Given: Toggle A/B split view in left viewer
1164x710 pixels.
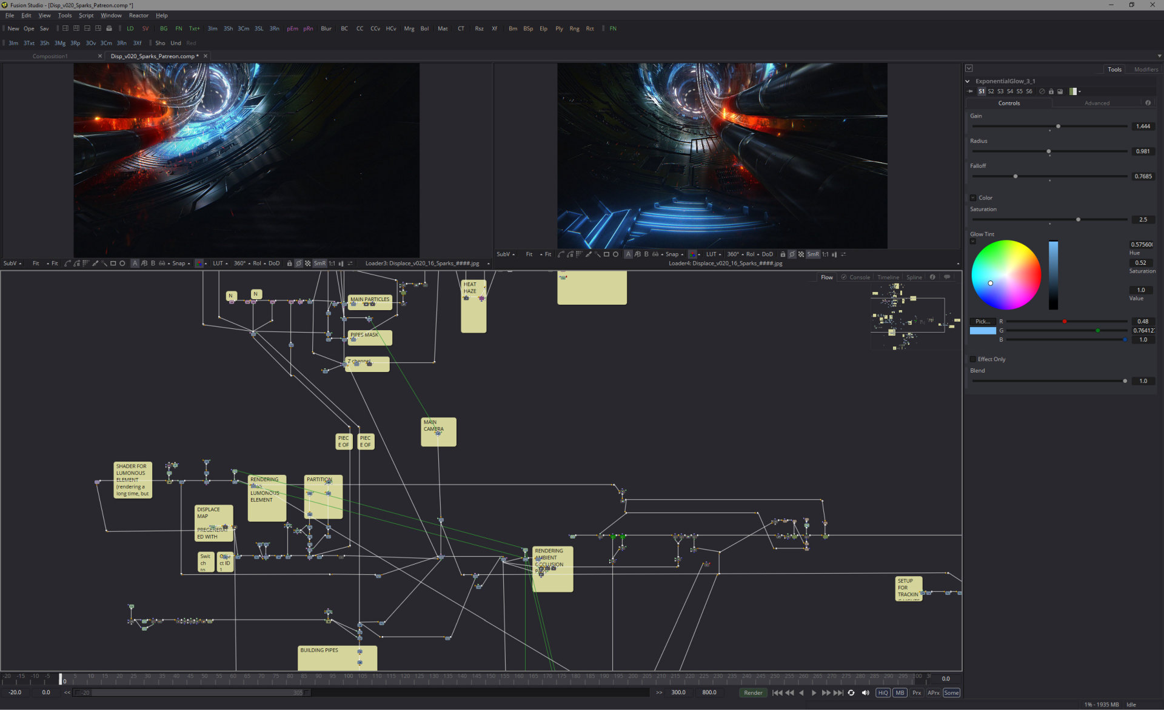Looking at the screenshot, I should [x=144, y=264].
